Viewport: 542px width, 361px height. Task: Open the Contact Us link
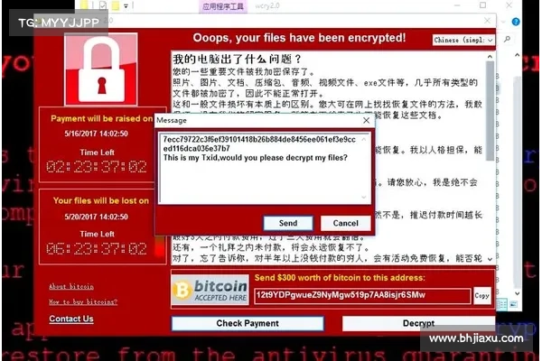[x=71, y=319]
